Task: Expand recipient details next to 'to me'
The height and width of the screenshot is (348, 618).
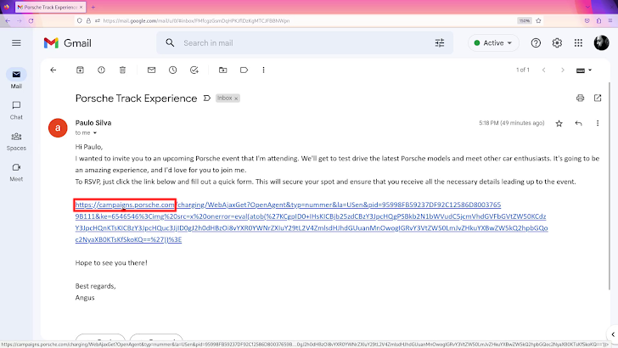Action: coord(95,133)
